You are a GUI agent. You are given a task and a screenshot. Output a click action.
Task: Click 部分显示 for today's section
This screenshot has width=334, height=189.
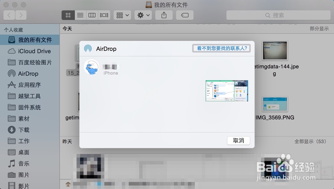click(x=319, y=29)
